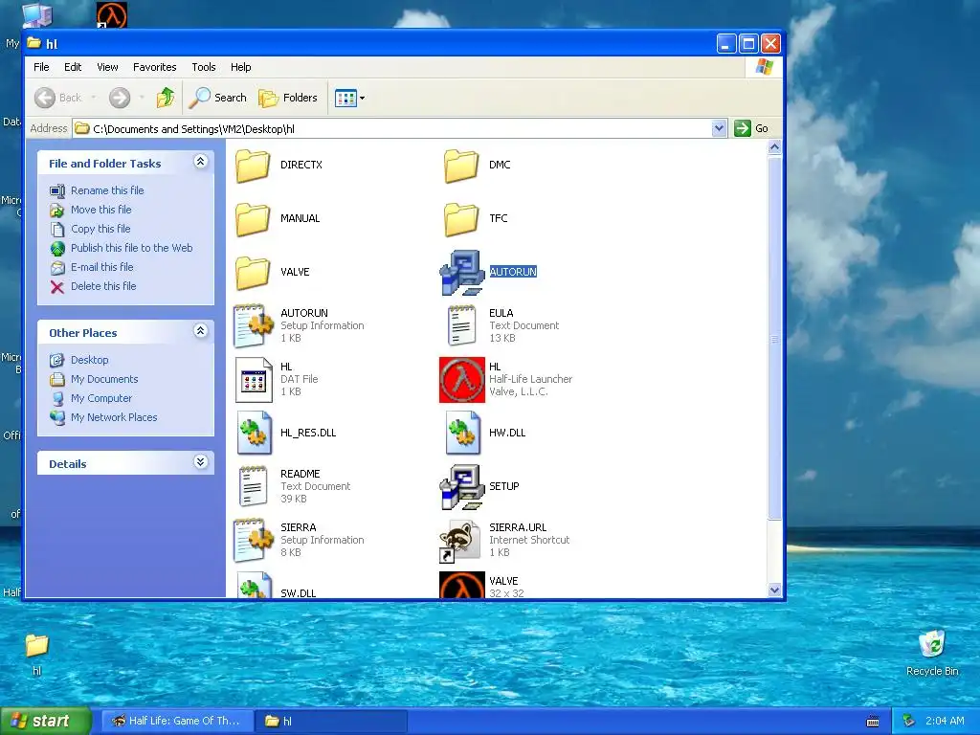Select the HL_RES.DLL file icon
Image resolution: width=980 pixels, height=735 pixels.
click(254, 433)
